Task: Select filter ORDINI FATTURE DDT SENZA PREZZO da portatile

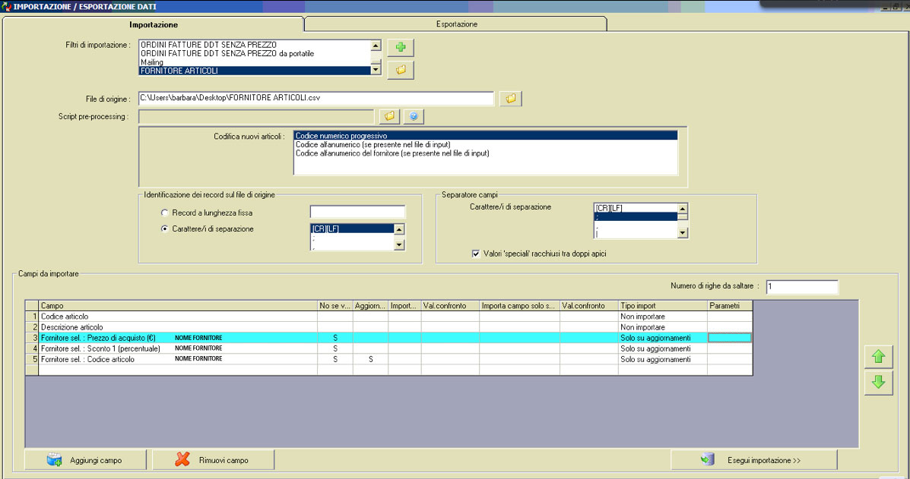Action: tap(254, 53)
